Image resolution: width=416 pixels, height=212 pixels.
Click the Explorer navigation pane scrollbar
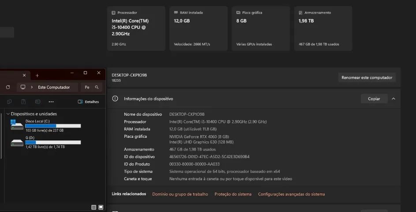pos(1,136)
